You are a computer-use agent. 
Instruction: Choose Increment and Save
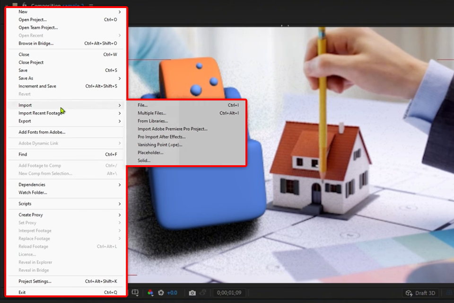(x=66, y=86)
